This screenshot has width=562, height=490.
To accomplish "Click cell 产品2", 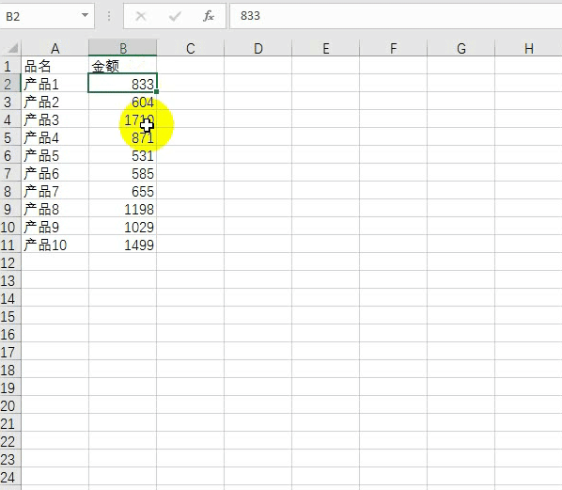I will tap(55, 102).
